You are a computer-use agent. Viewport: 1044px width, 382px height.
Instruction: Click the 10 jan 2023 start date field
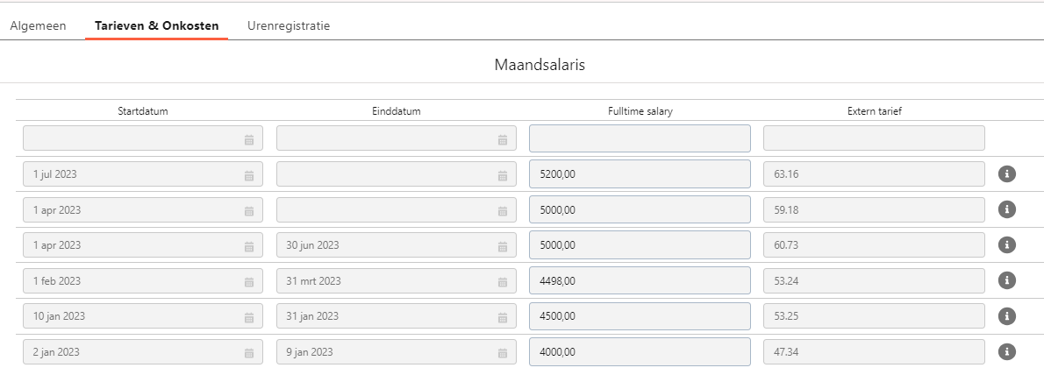142,316
